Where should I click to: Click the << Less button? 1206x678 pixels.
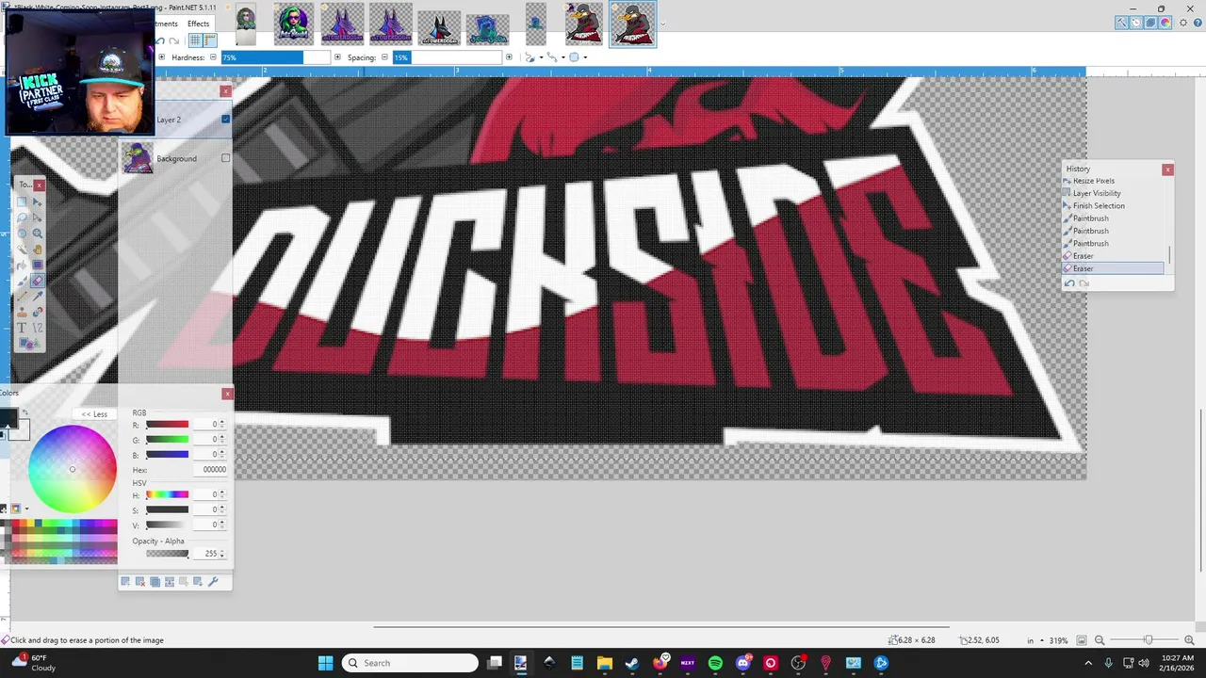click(94, 414)
